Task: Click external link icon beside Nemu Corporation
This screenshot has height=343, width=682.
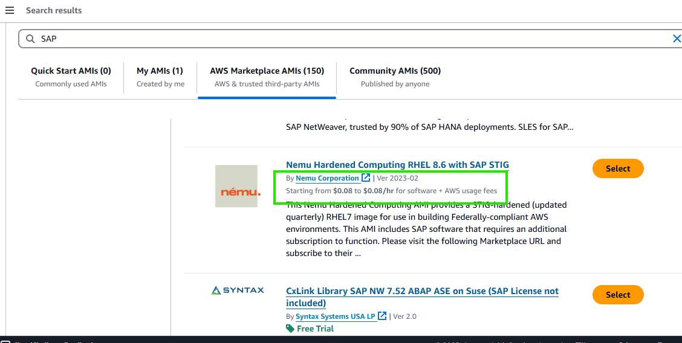Action: [x=366, y=178]
